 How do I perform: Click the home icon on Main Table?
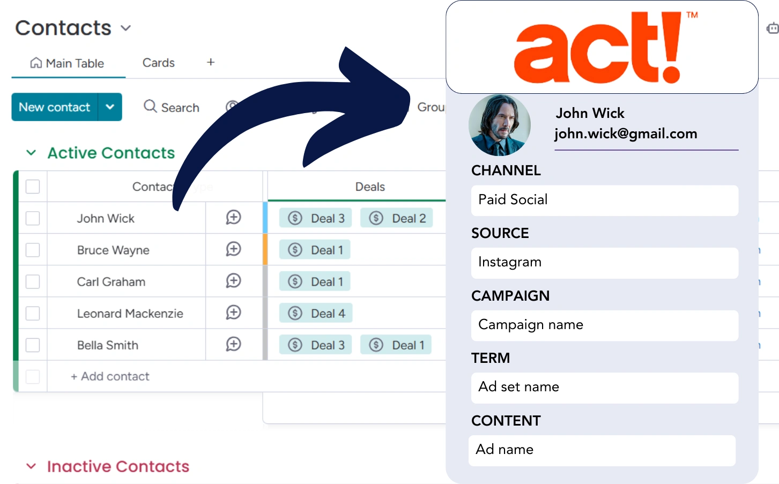point(36,63)
